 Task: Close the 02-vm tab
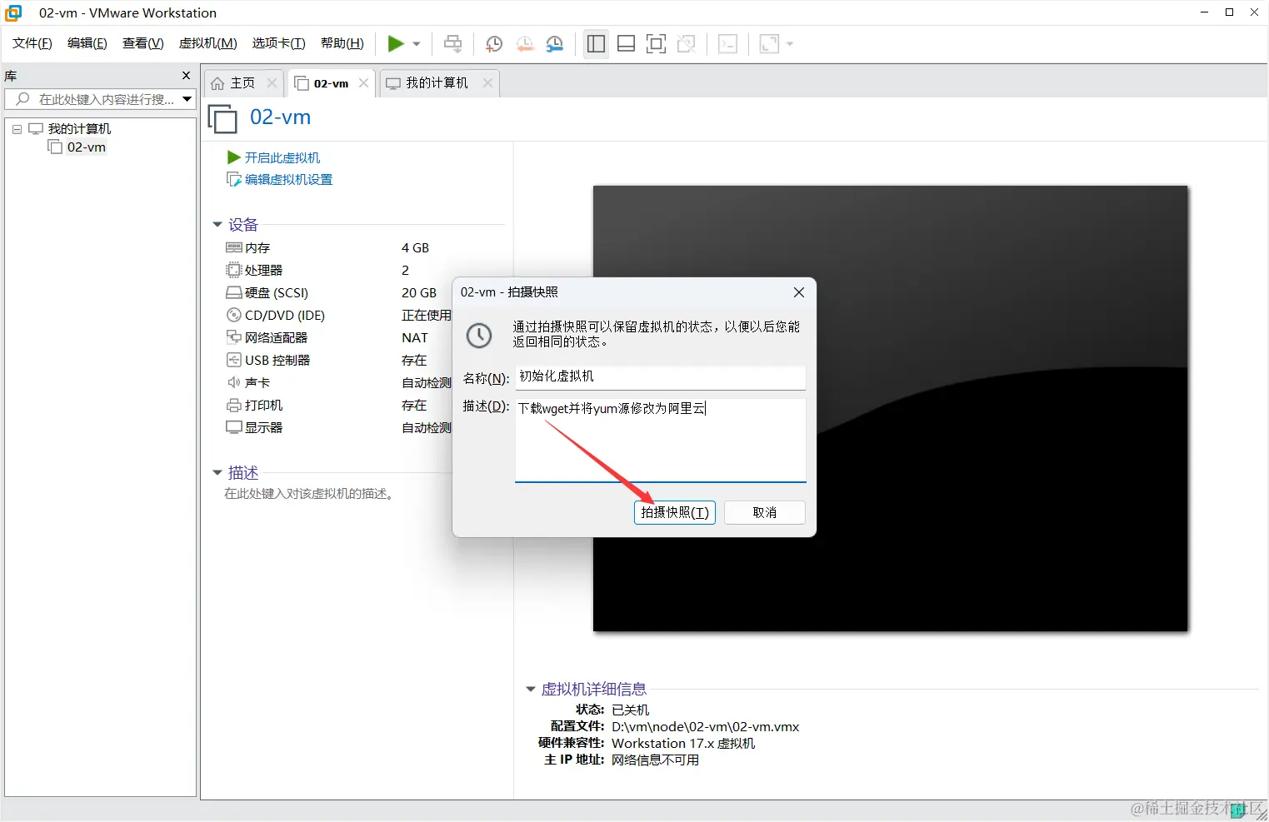click(x=363, y=83)
